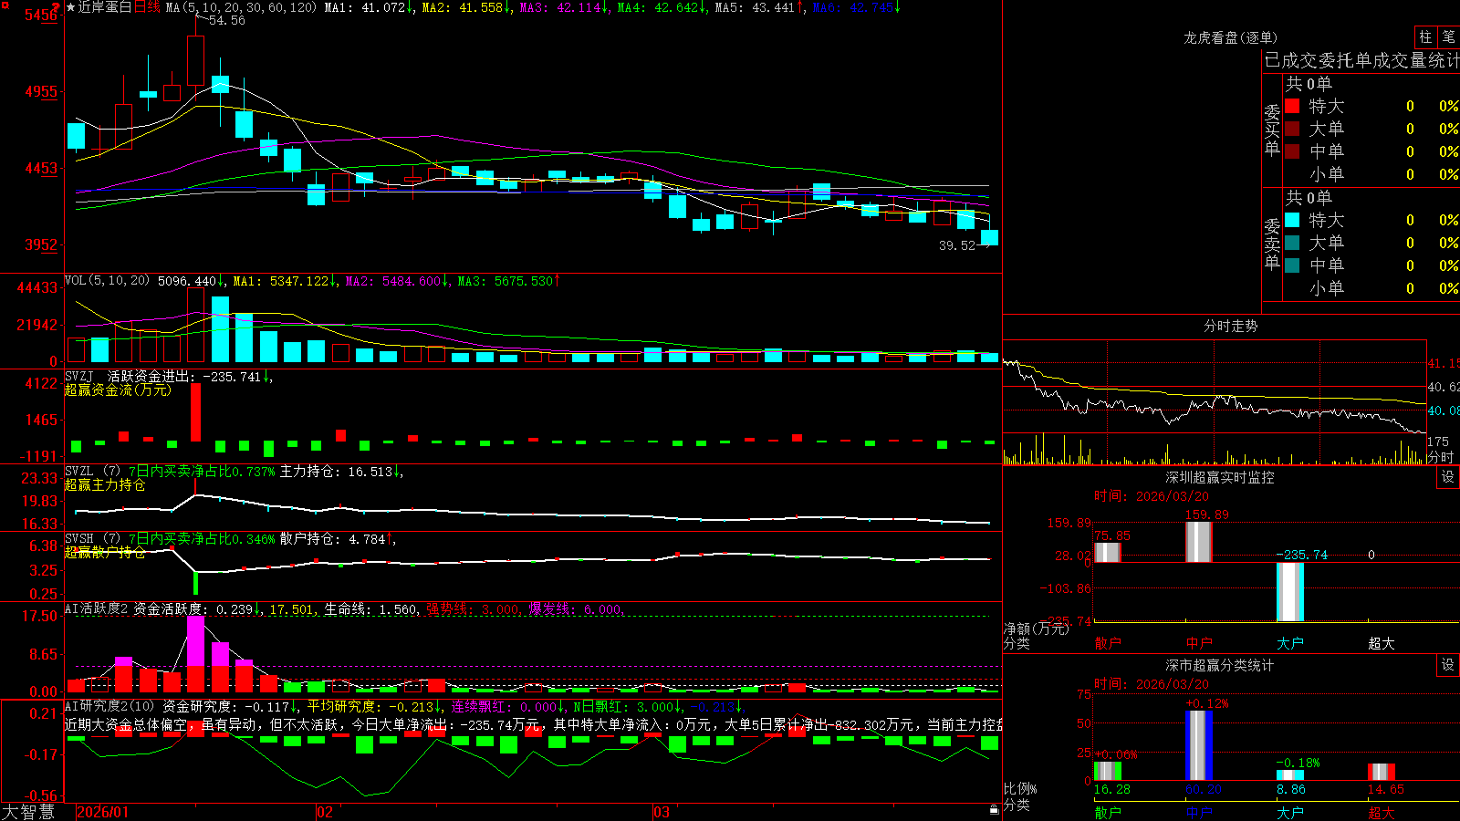
Task: Click the SVZL (7) indicator label
Action: (x=92, y=471)
